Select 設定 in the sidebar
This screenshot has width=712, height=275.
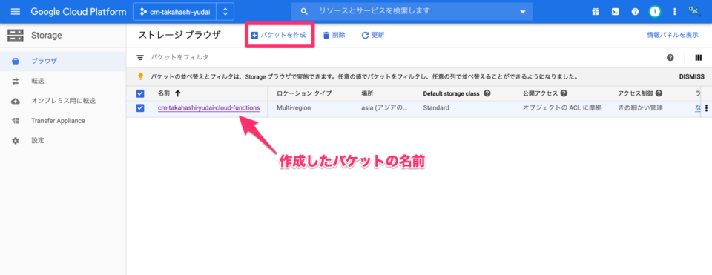(x=62, y=141)
